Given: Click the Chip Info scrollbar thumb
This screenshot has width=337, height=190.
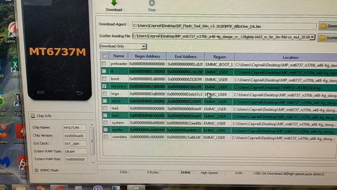Looking at the screenshot, I should click(x=92, y=141).
